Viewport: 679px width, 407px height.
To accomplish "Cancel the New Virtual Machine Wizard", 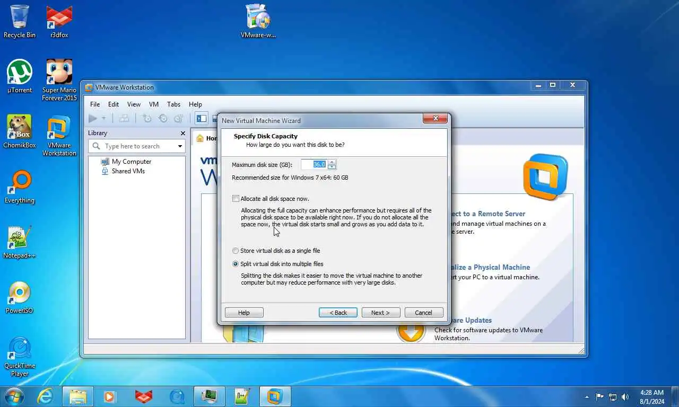I will 424,313.
